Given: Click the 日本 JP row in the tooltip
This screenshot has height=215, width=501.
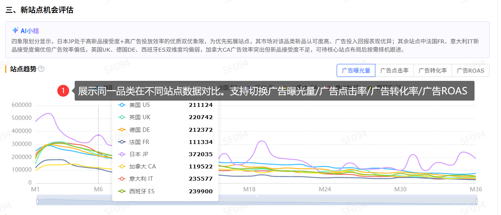Looking at the screenshot, I should [165, 154].
